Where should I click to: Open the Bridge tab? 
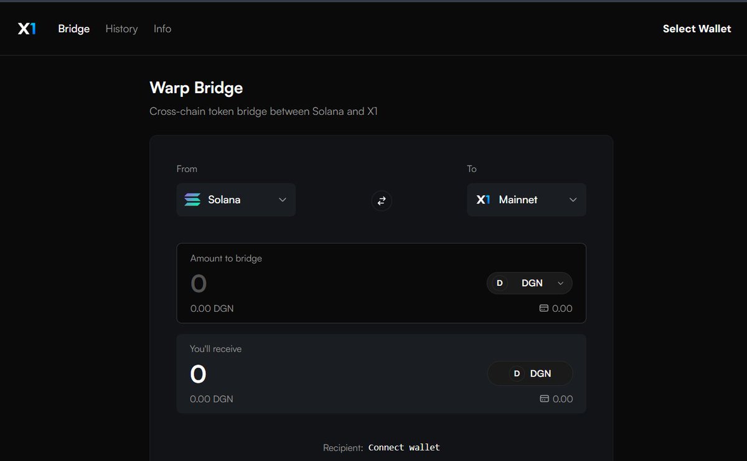[74, 29]
